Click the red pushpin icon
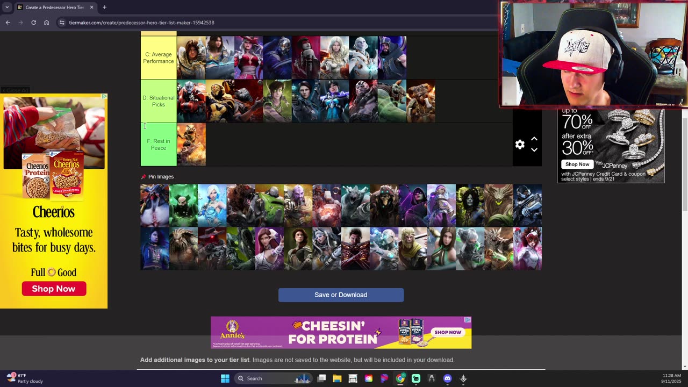Screen dimensions: 688x387 (144, 177)
